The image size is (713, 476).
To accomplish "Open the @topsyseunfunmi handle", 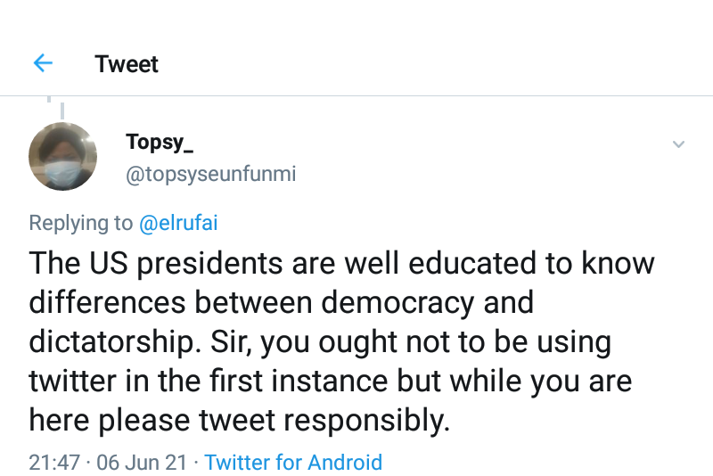I will click(210, 174).
